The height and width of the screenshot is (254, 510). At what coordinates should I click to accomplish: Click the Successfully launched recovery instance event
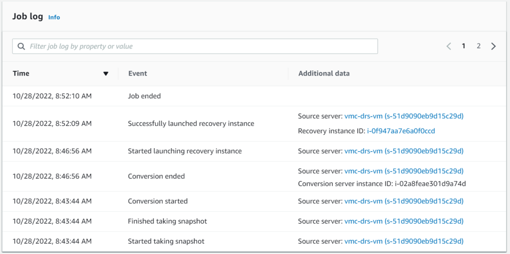[x=191, y=124]
